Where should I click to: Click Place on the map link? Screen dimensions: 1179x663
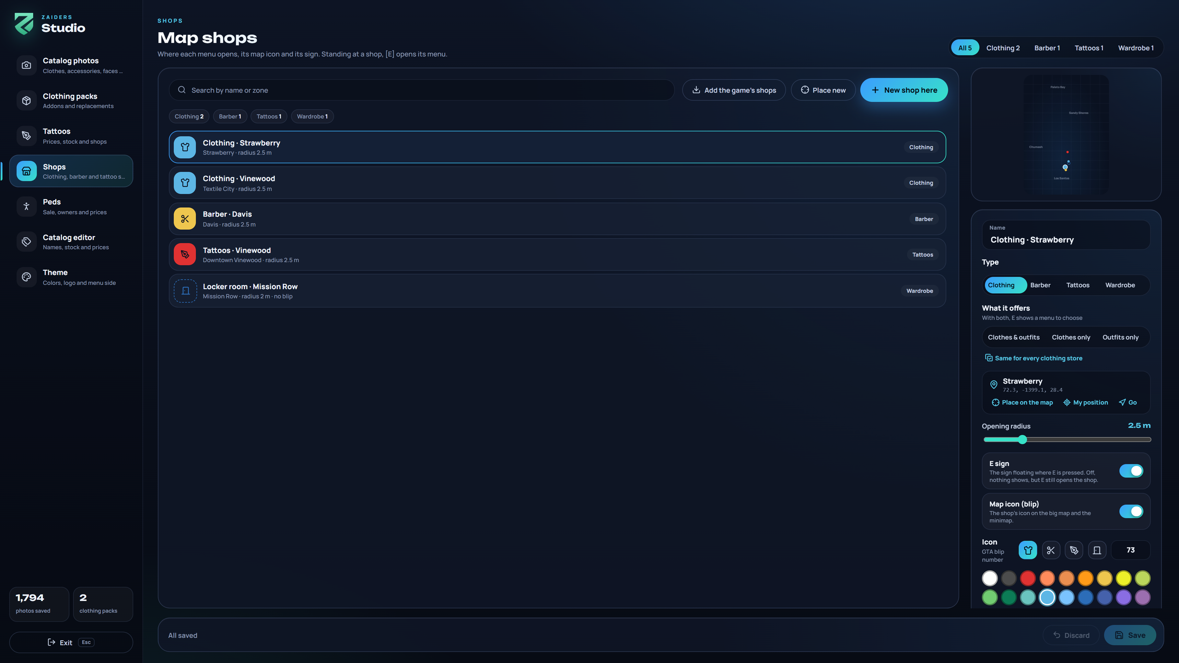point(1022,402)
